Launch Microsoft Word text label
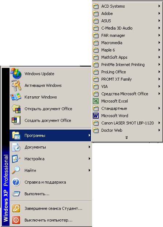The width and height of the screenshot is (163, 227). 114,116
